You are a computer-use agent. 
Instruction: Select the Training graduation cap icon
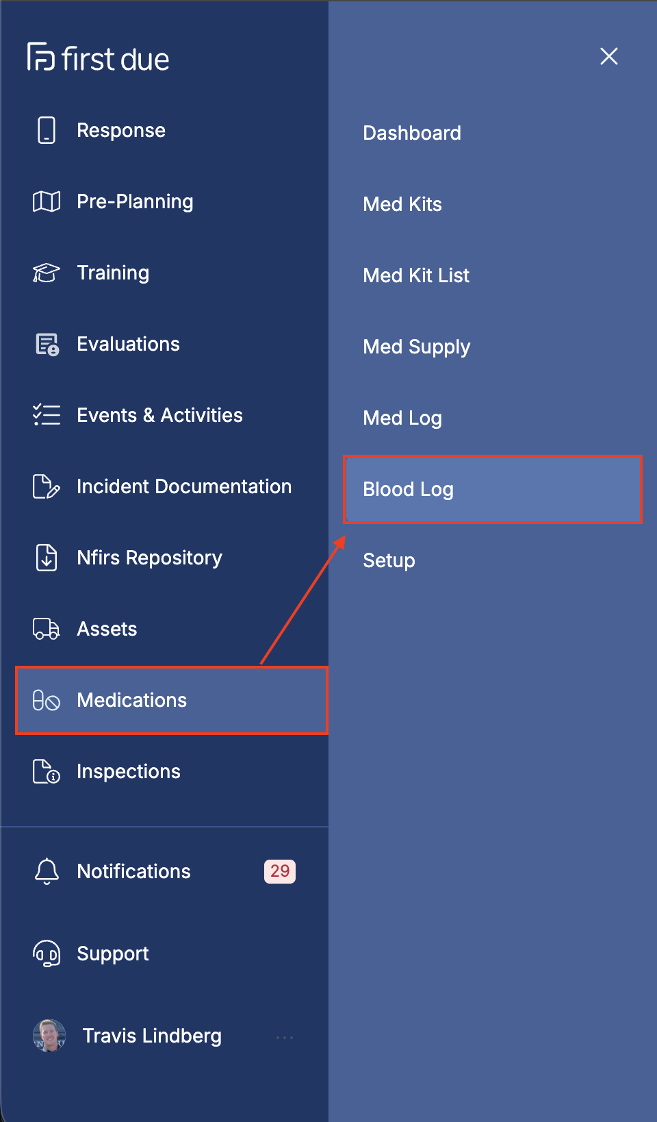click(x=47, y=273)
